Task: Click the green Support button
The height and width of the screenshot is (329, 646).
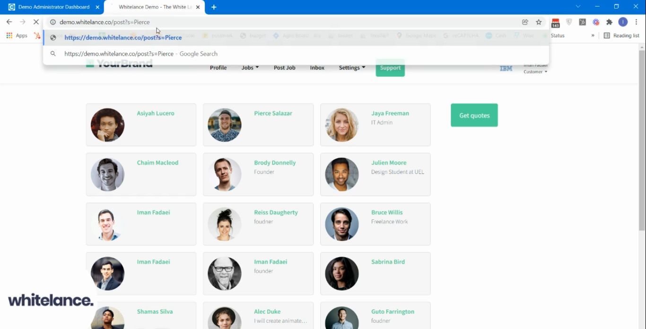Action: click(x=390, y=68)
